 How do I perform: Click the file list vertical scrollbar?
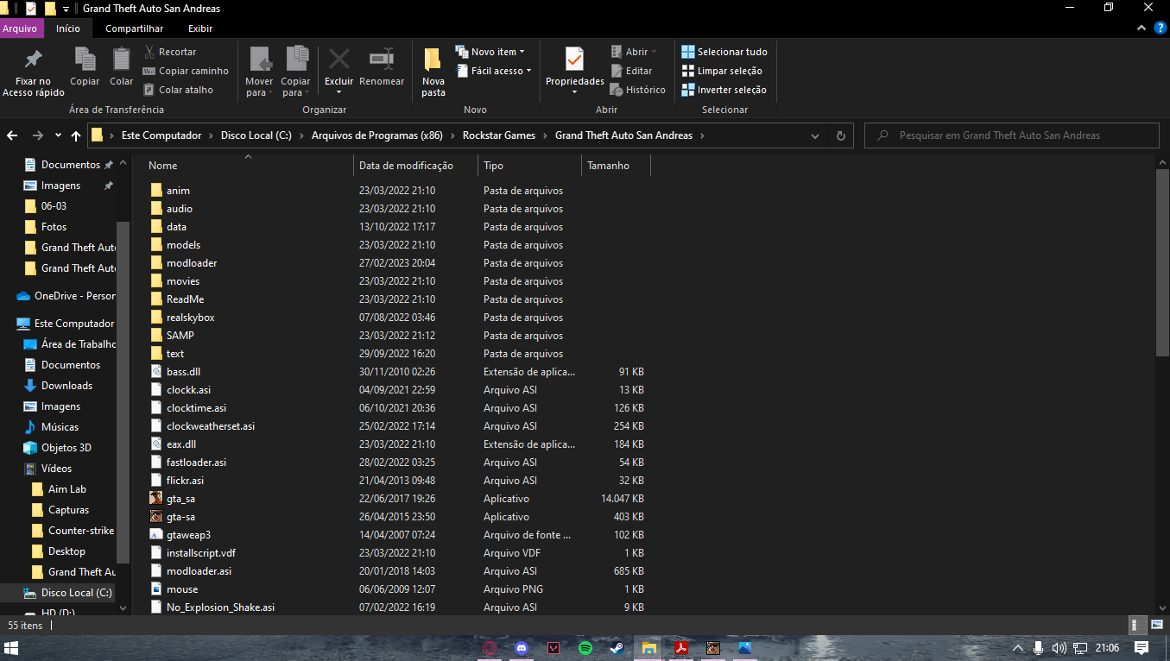click(x=1162, y=262)
